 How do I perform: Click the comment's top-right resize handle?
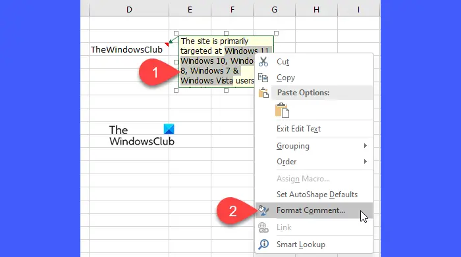point(276,33)
